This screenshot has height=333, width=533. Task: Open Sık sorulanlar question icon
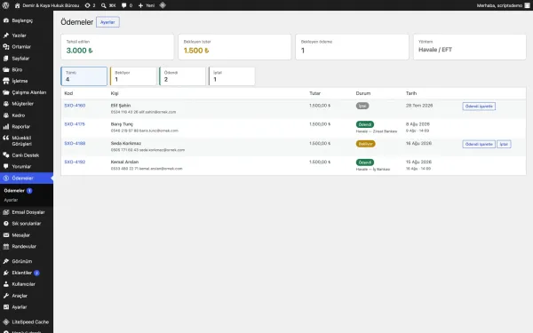tap(6, 224)
